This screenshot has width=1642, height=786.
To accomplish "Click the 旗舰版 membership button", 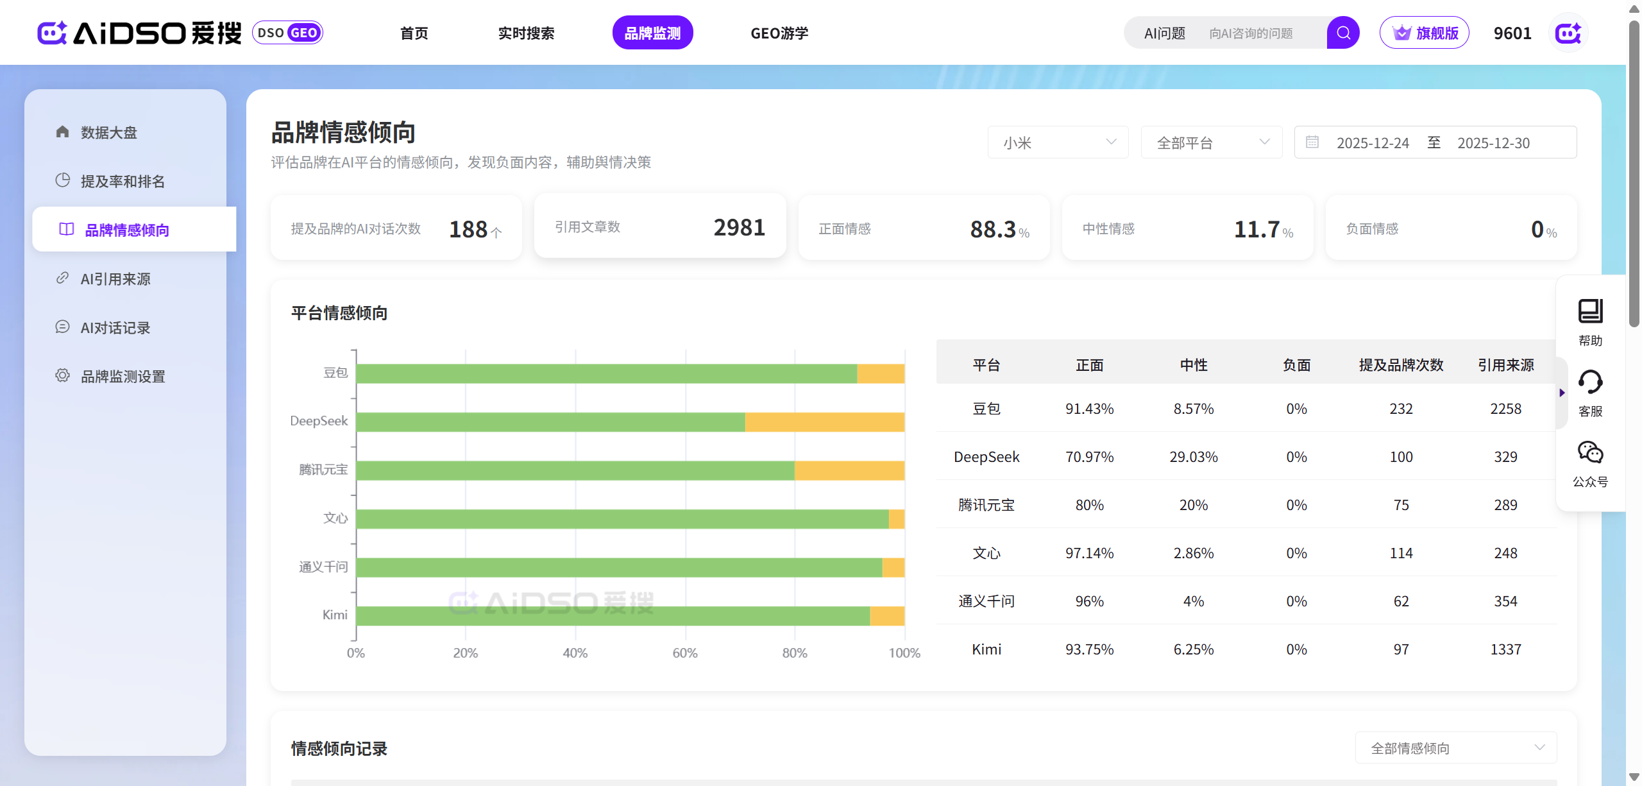I will point(1424,33).
